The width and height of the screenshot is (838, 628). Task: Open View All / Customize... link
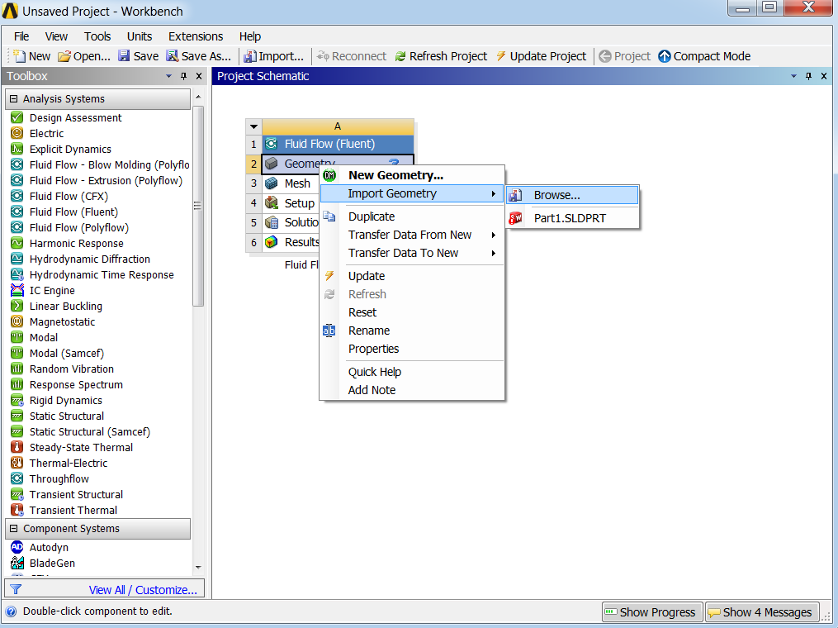[143, 590]
